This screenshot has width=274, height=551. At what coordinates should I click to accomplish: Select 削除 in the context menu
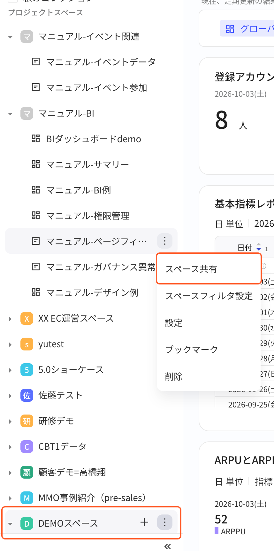209,376
